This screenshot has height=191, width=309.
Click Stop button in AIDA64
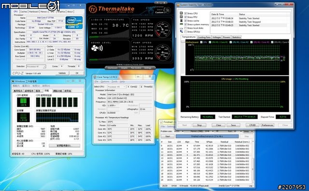199,125
